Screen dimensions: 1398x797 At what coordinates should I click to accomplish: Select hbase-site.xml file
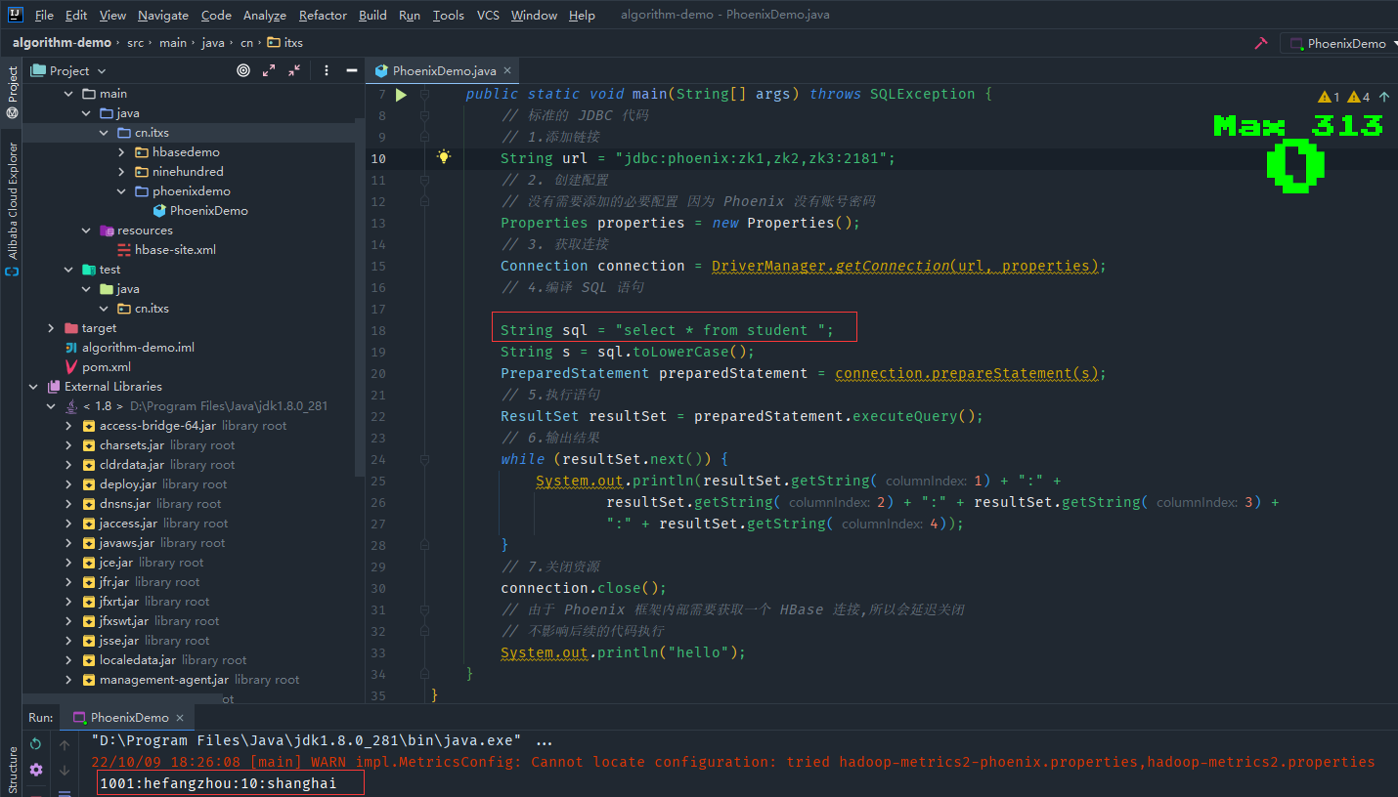175,250
